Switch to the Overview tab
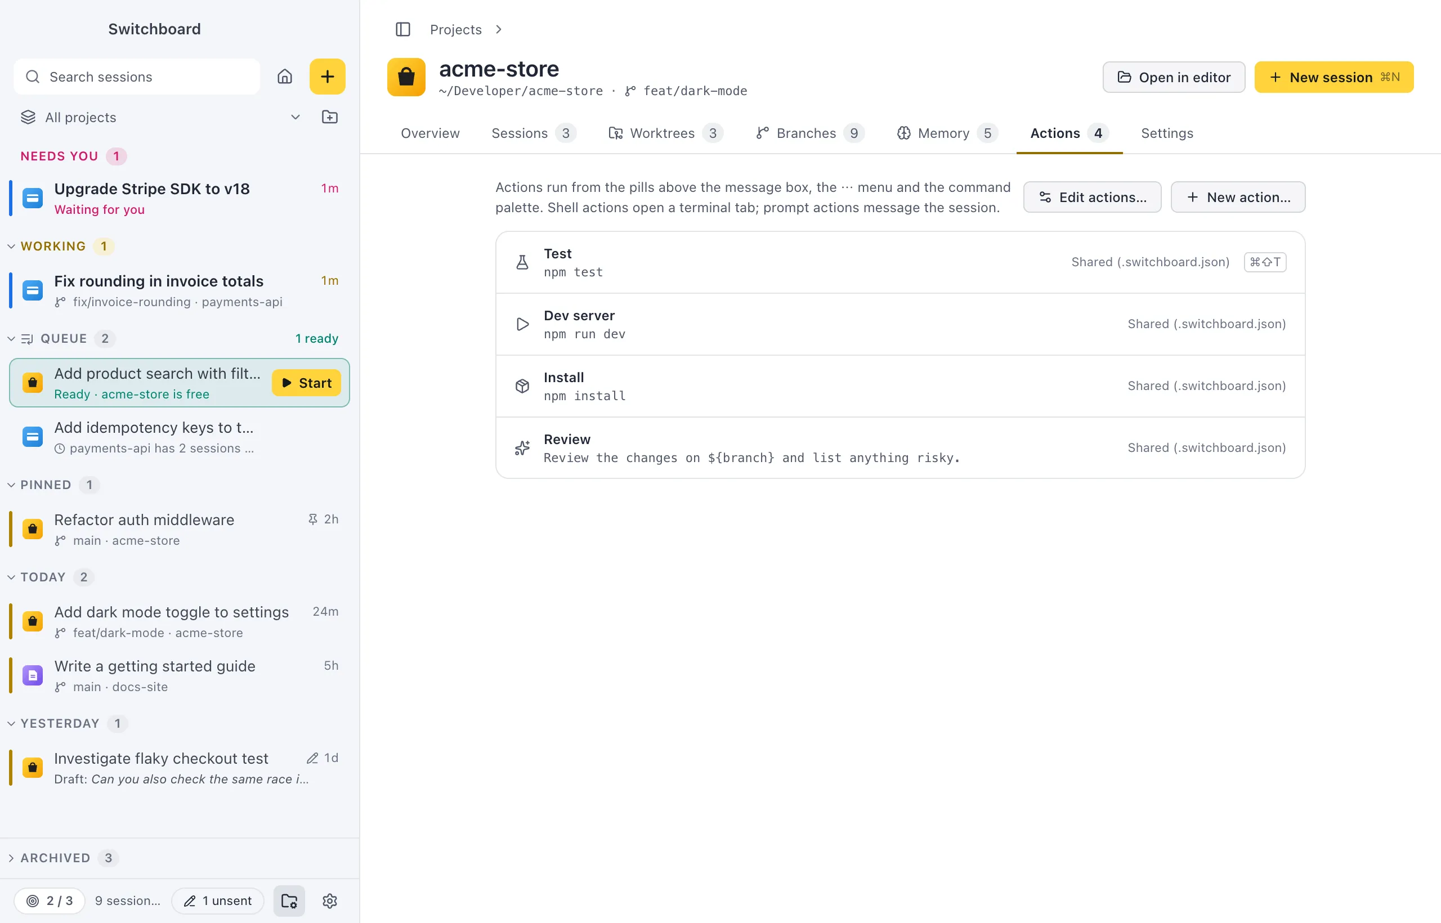The image size is (1441, 923). click(431, 133)
